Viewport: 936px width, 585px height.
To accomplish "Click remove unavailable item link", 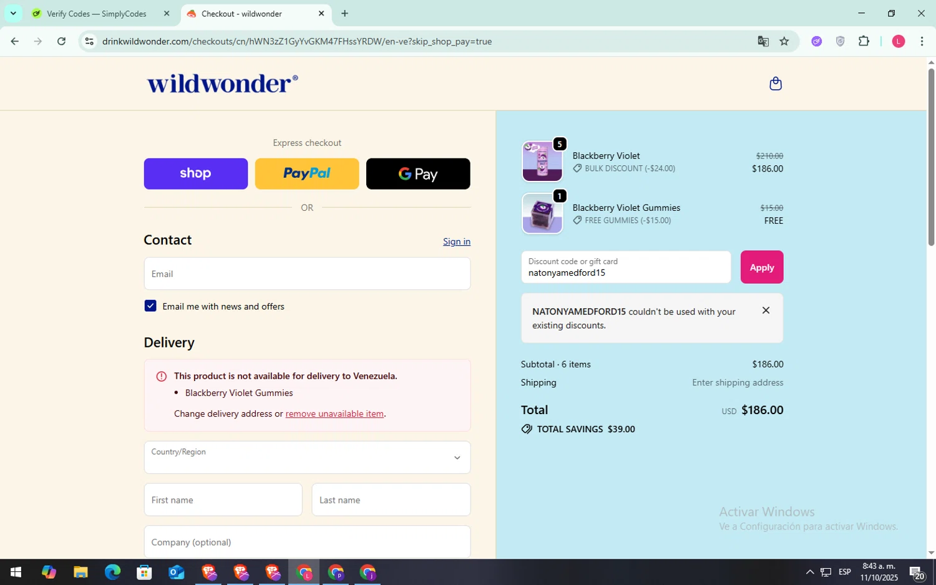I will [x=334, y=413].
